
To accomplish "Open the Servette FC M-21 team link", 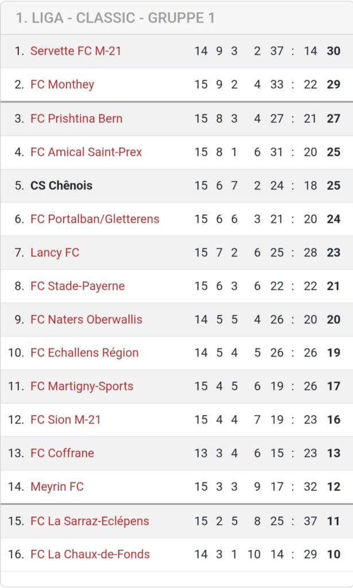I will 75,51.
